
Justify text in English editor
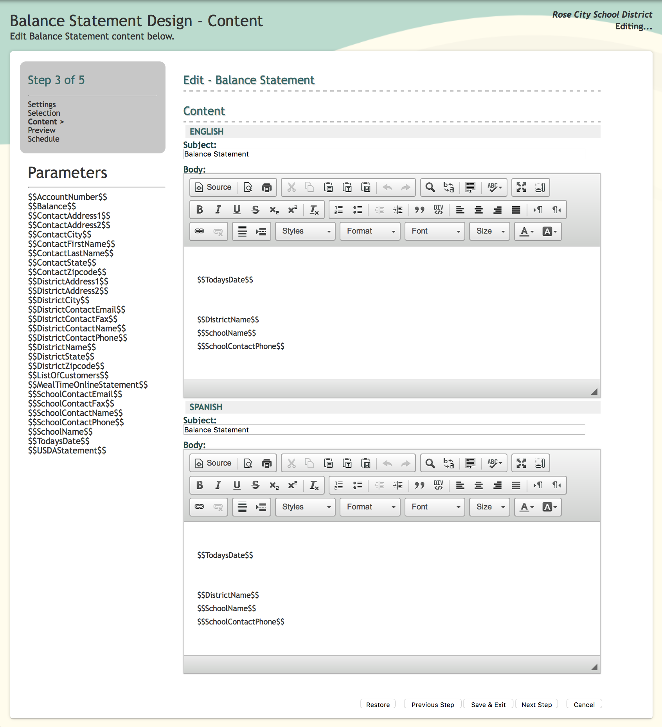pos(516,210)
